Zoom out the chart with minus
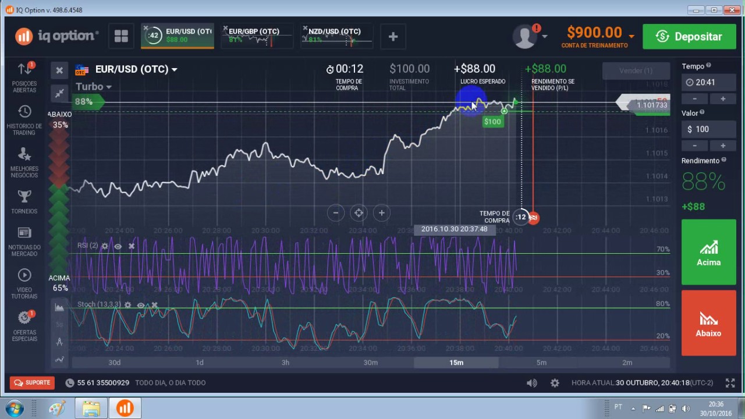Image resolution: width=745 pixels, height=419 pixels. pos(336,213)
